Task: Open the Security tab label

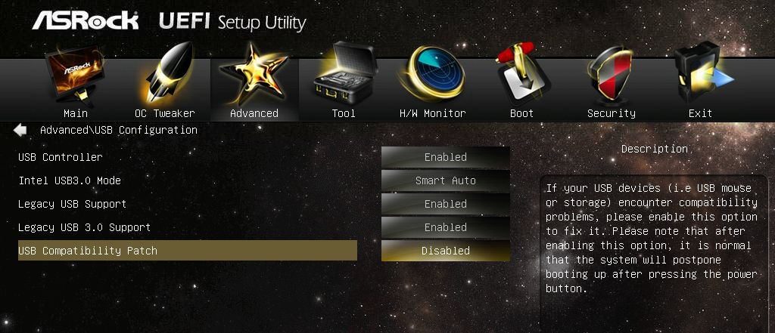Action: (x=612, y=113)
